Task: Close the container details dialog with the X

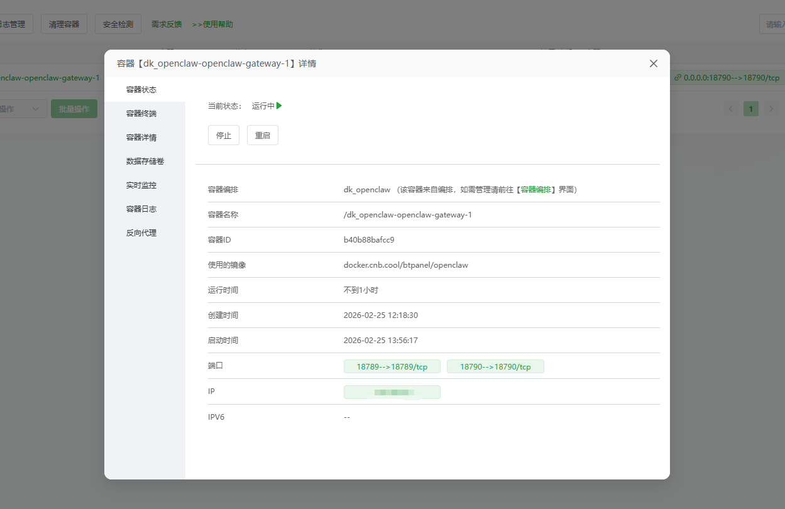Action: (653, 63)
